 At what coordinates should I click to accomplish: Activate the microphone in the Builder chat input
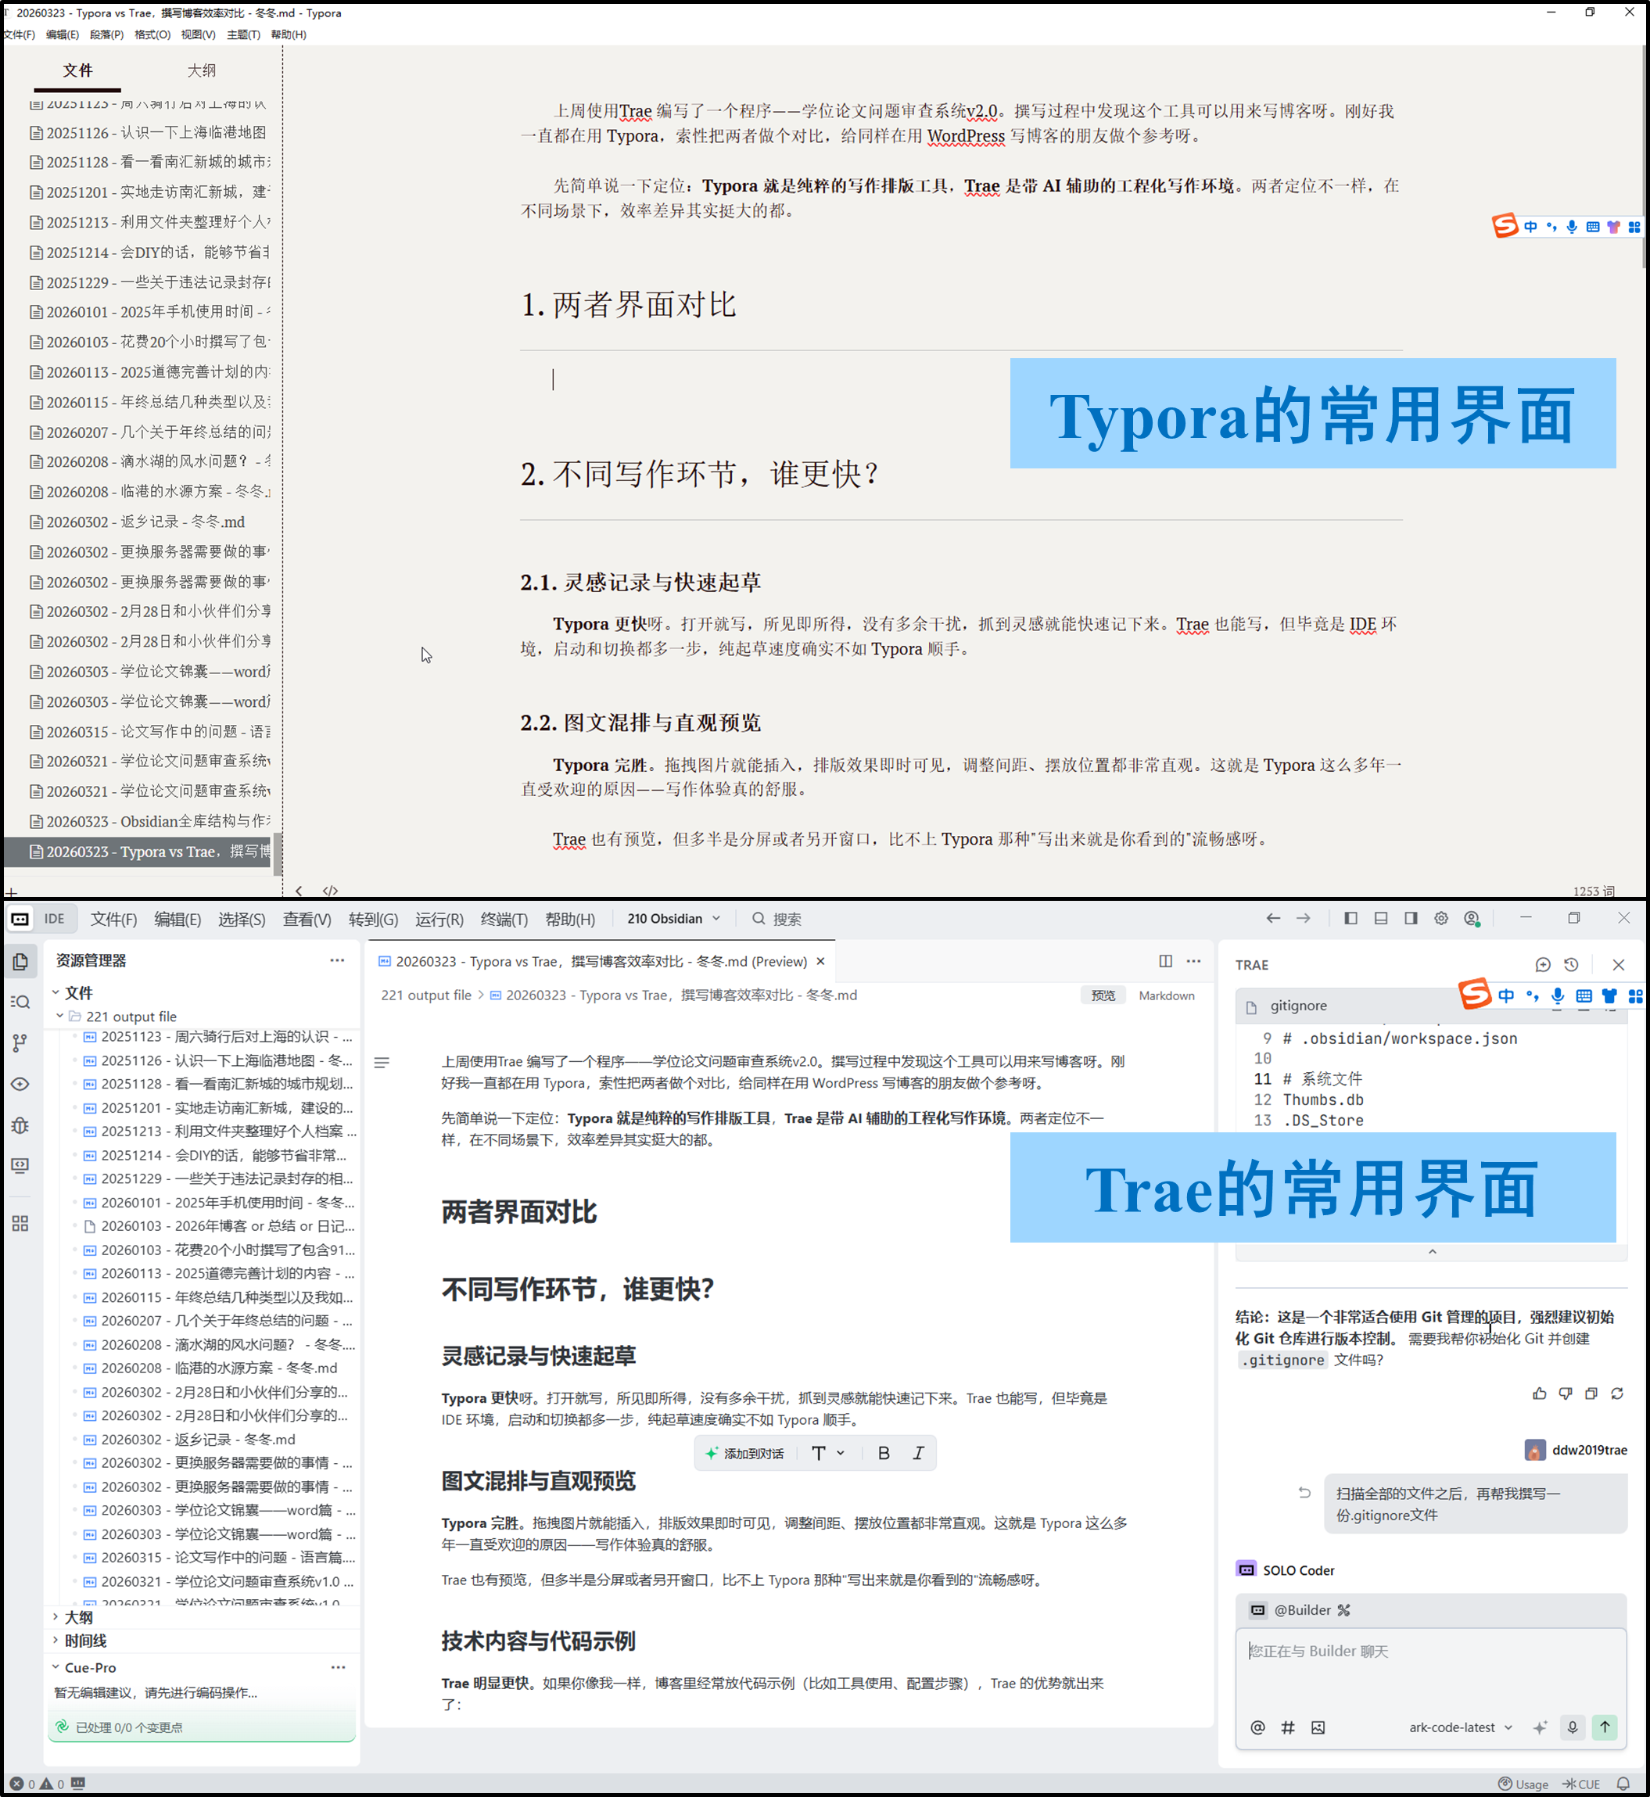[1572, 1727]
